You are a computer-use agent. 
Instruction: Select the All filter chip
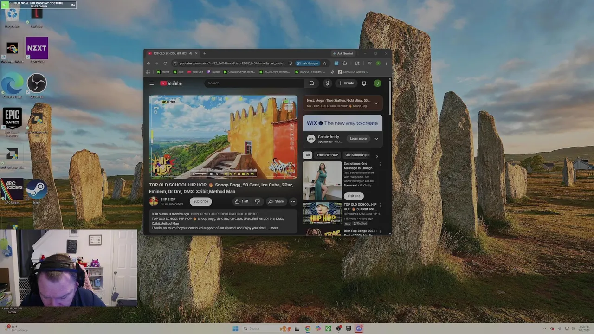click(307, 155)
